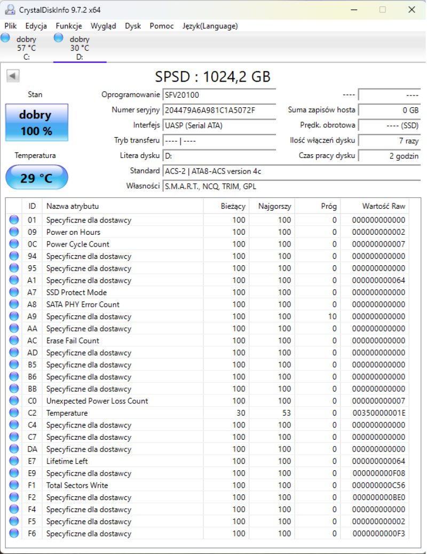This screenshot has width=427, height=554.
Task: Click the Wartość Raw column header
Action: [383, 206]
